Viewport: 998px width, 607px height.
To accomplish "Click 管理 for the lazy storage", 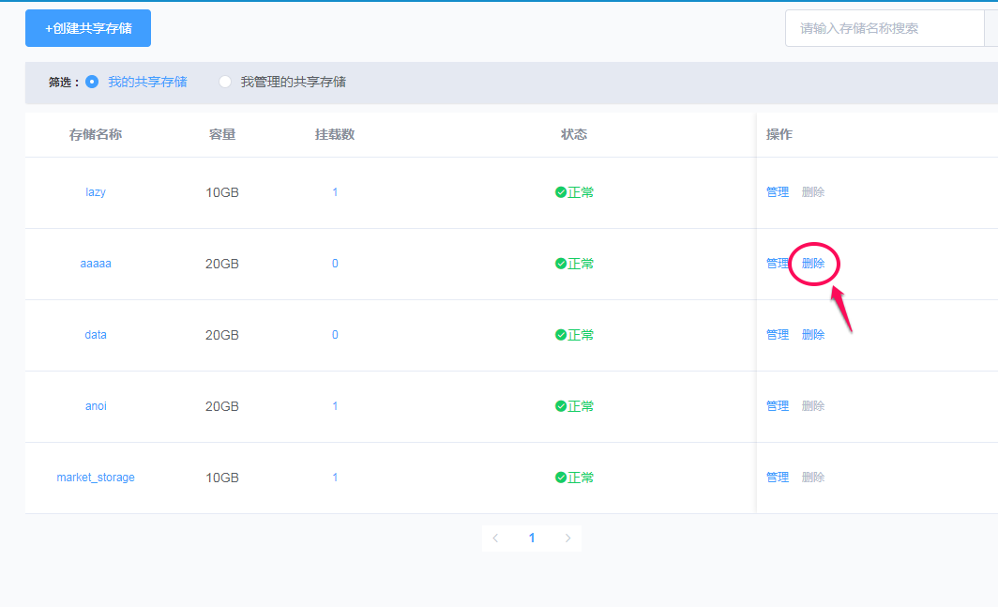I will 778,192.
